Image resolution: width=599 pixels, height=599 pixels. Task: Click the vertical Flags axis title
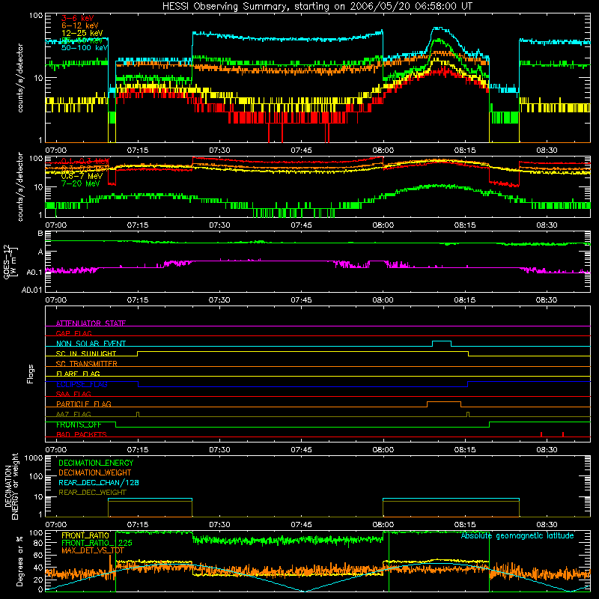click(x=31, y=374)
